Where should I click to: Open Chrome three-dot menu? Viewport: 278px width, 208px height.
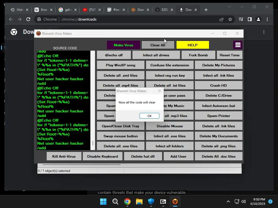click(x=267, y=19)
